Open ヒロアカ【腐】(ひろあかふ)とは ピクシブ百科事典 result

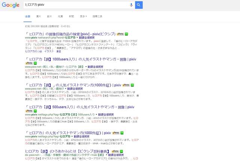coord(67,151)
